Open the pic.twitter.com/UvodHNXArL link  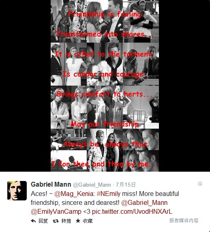132,212
